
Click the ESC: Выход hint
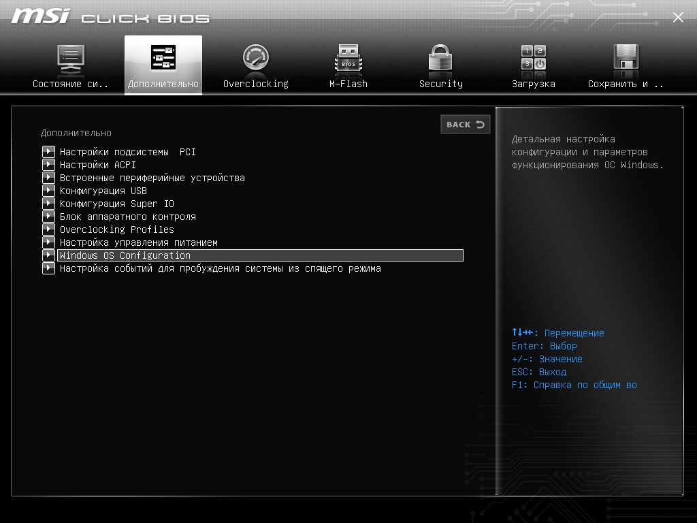pyautogui.click(x=539, y=372)
